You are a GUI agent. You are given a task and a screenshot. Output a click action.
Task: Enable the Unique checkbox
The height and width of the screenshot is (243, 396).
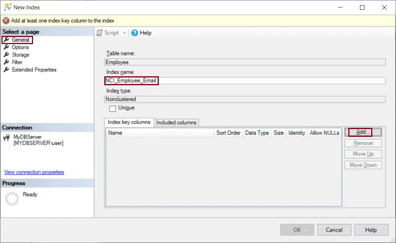point(113,108)
